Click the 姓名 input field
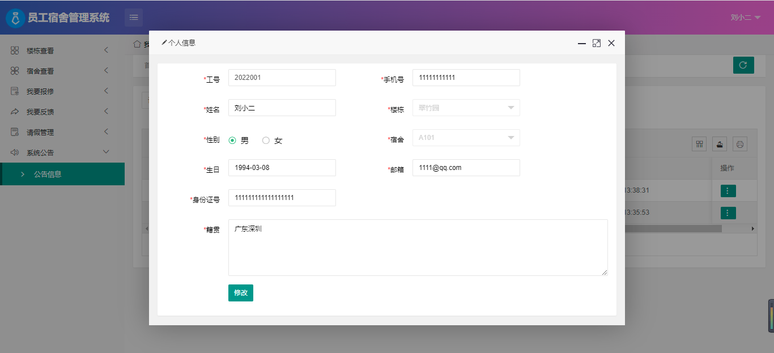This screenshot has height=353, width=774. (x=282, y=108)
